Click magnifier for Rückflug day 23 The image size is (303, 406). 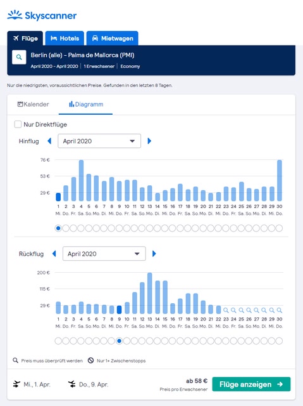pyautogui.click(x=226, y=310)
